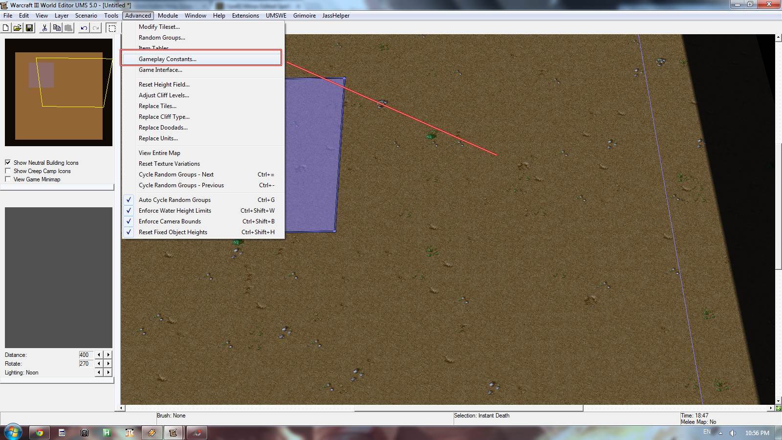The image size is (782, 440).
Task: Switch to Chrome on the taskbar
Action: (x=40, y=433)
